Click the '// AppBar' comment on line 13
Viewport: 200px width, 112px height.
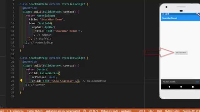pos(44,35)
